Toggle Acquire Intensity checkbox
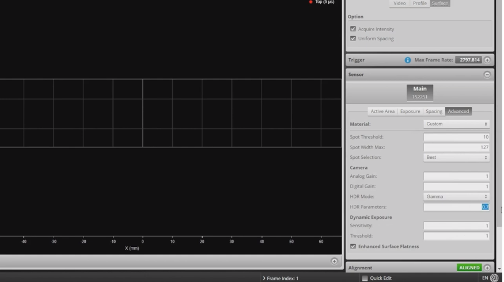This screenshot has height=282, width=504. [353, 29]
